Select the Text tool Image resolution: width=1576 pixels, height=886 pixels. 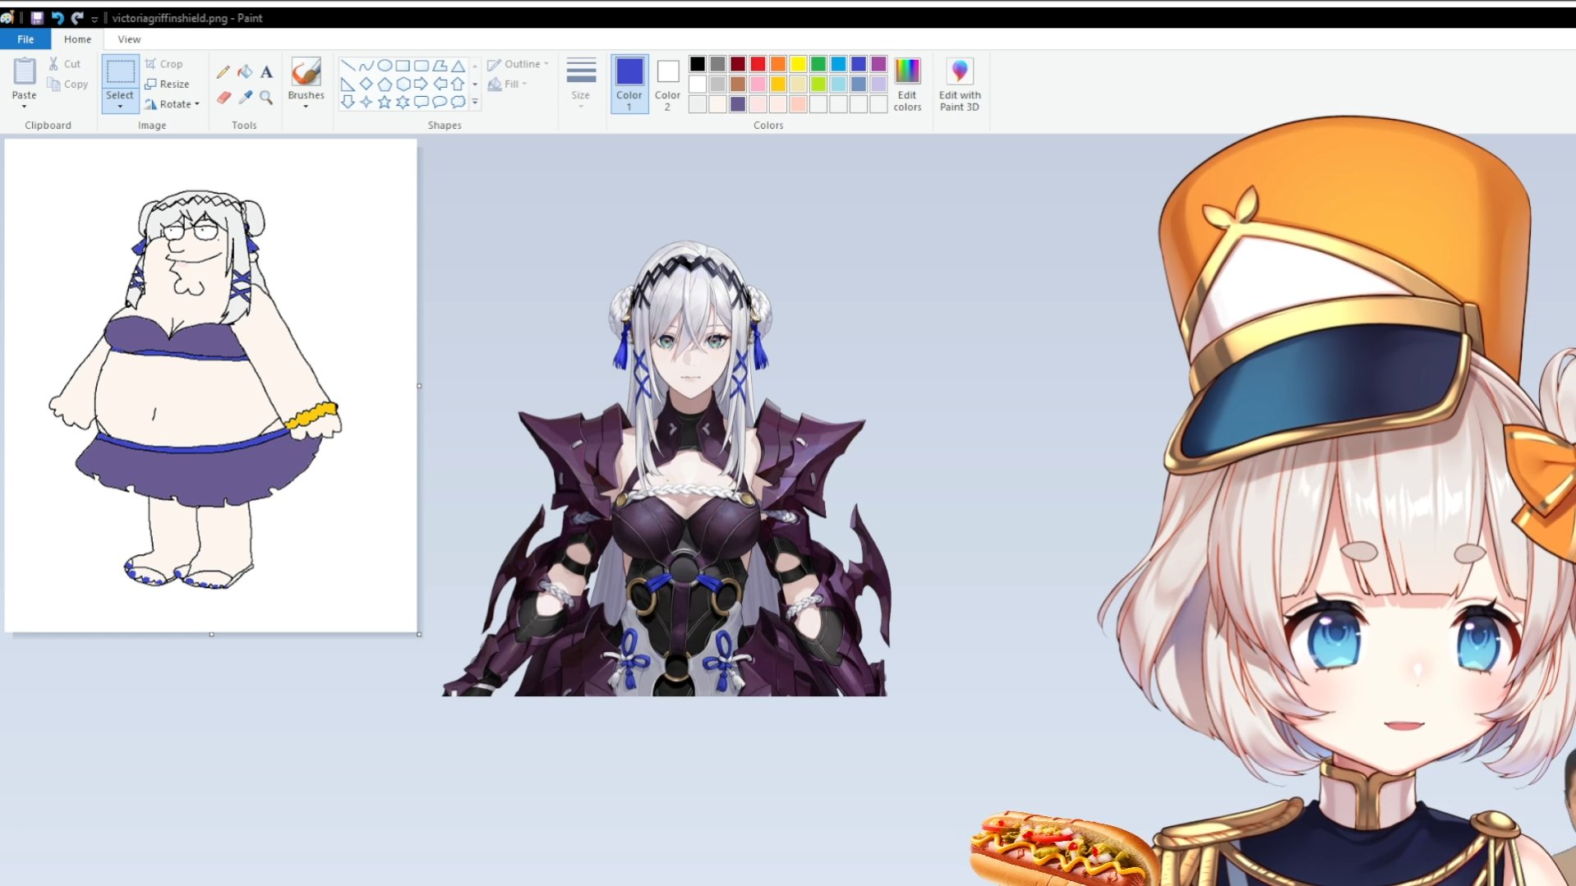coord(266,72)
